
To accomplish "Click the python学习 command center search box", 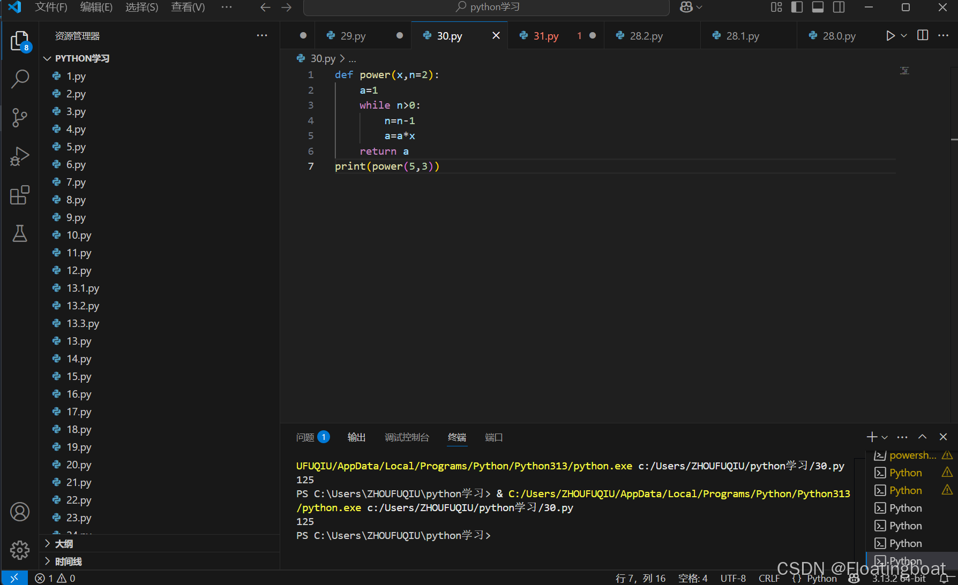I will [487, 7].
